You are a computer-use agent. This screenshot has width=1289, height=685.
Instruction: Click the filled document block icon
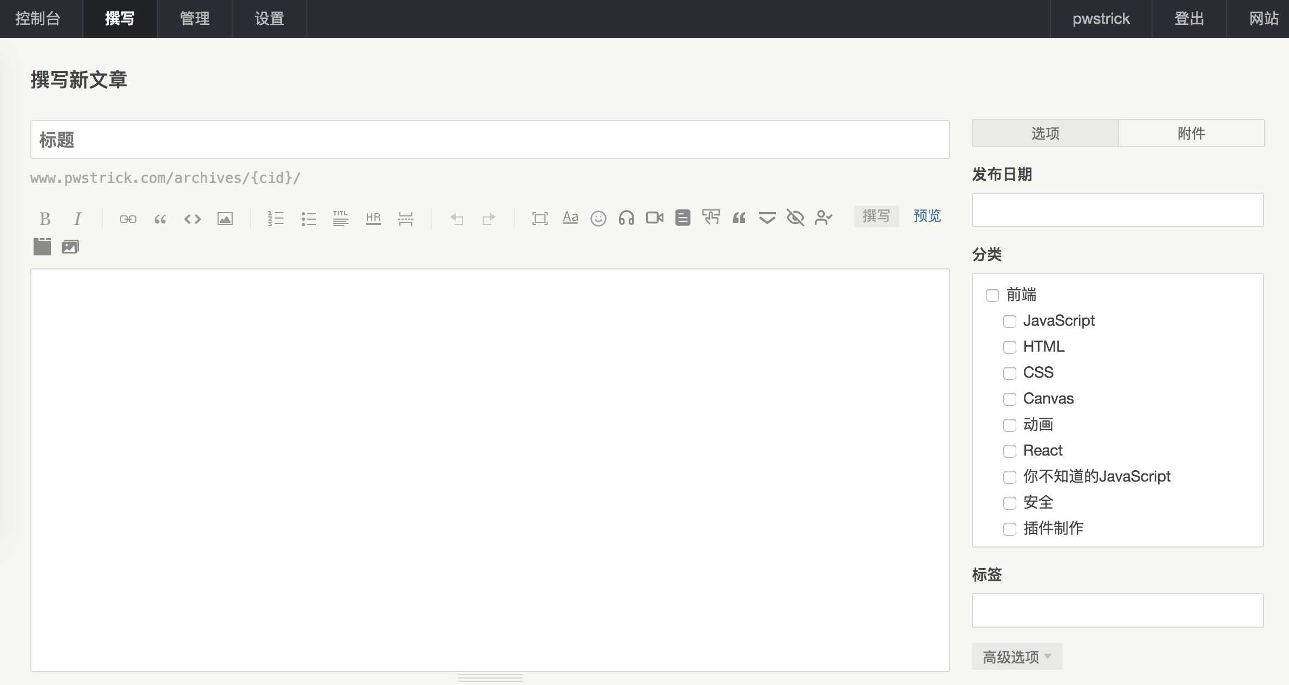(683, 218)
